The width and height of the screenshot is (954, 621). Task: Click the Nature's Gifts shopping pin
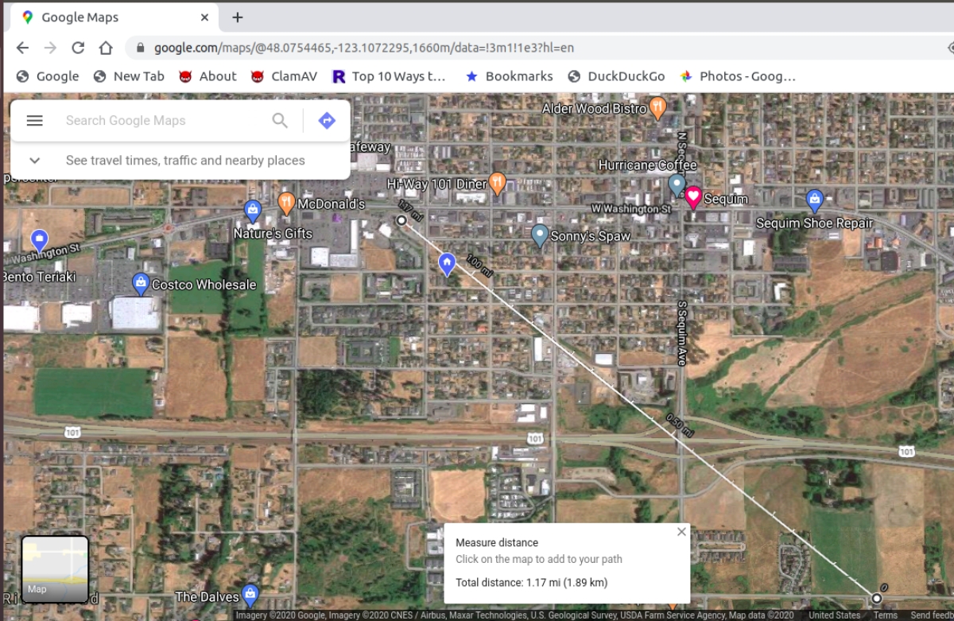point(253,211)
